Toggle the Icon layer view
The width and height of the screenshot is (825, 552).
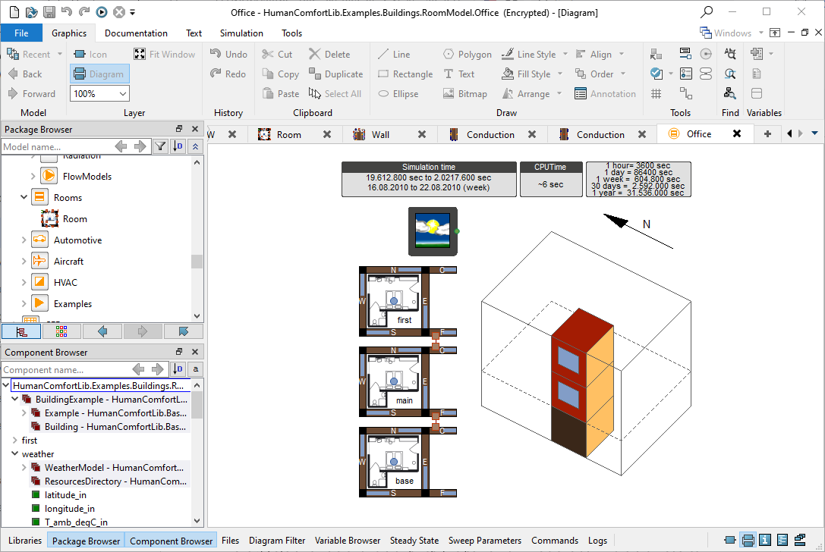90,54
